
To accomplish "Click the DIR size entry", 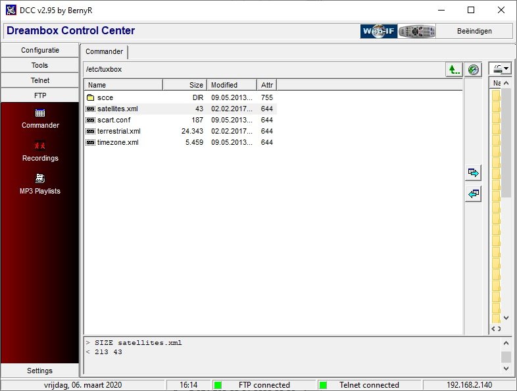I will click(x=198, y=97).
